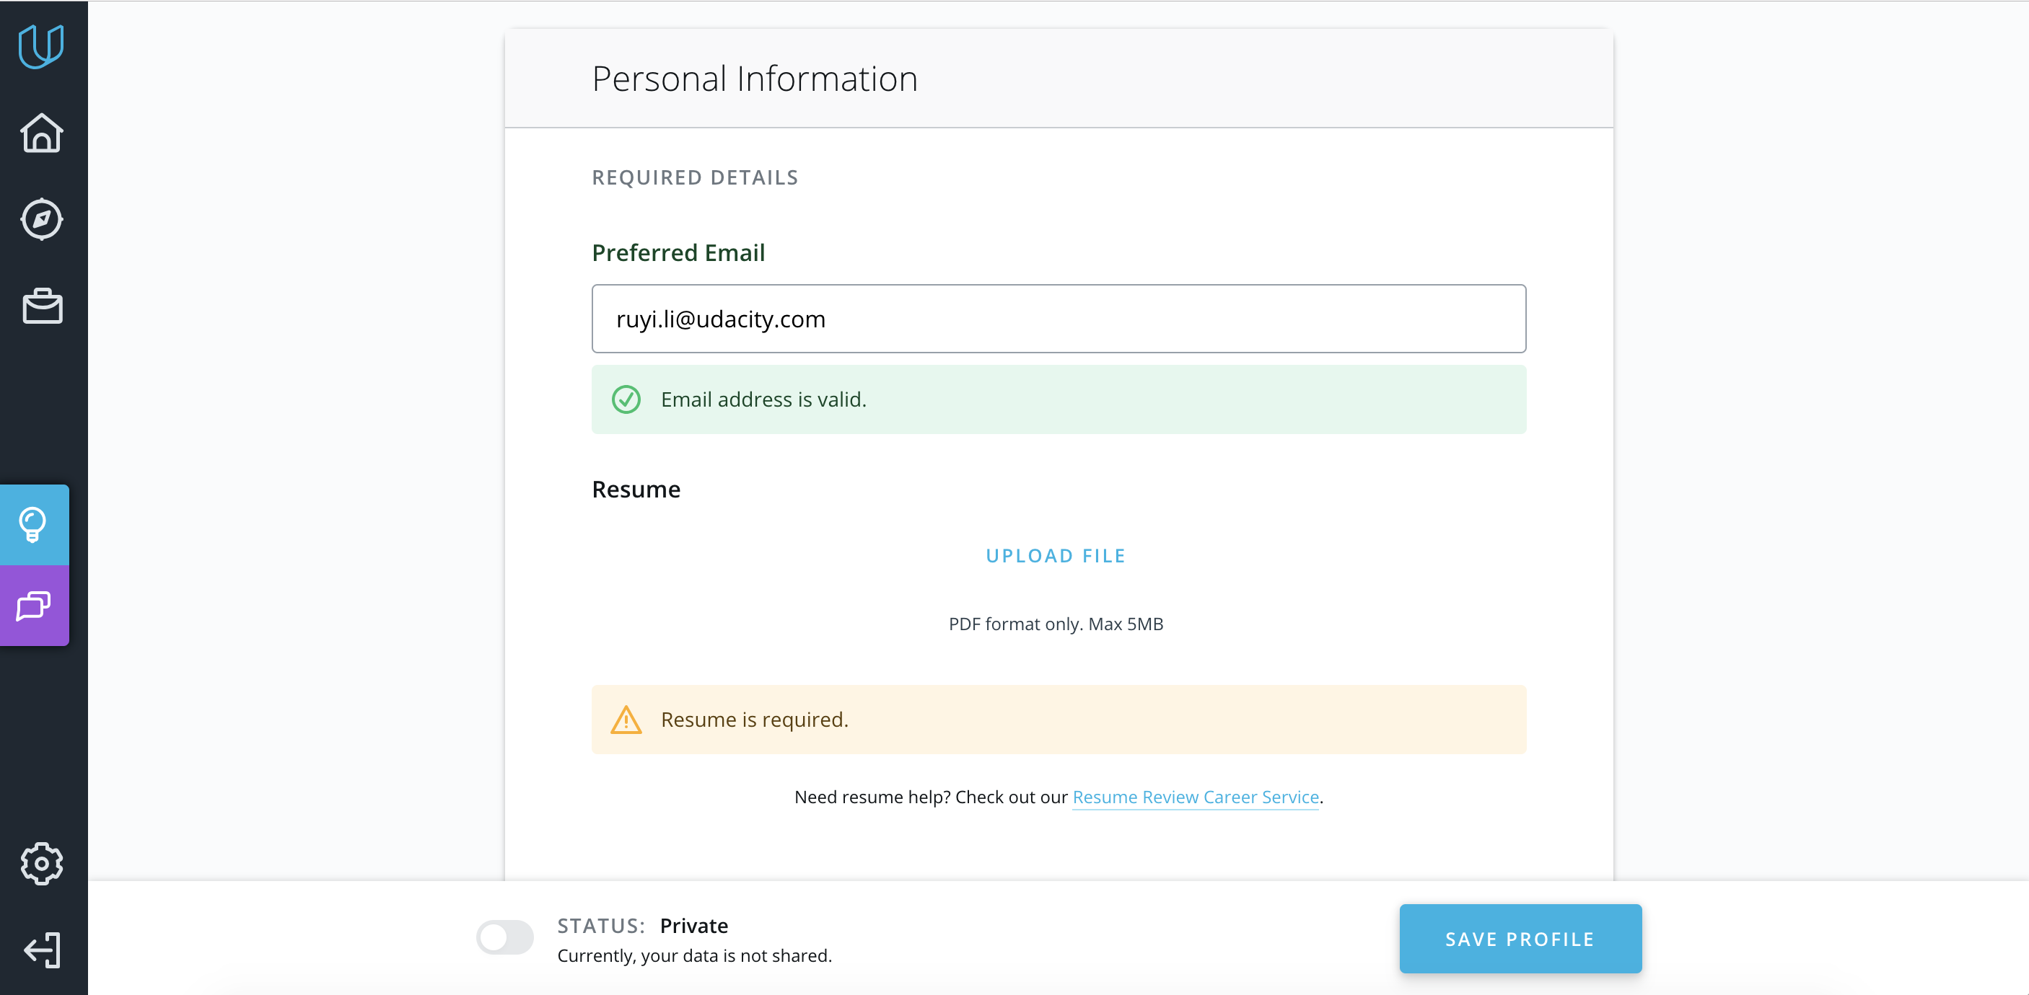Click the Resume is required alert
The image size is (2029, 995).
pos(1059,720)
